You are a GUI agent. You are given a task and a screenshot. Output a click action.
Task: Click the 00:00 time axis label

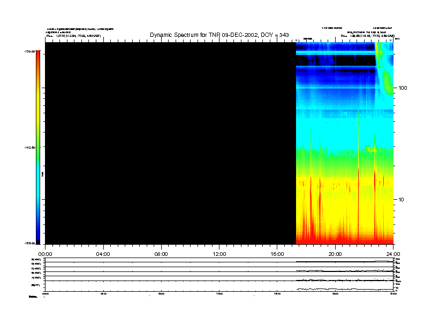coord(45,254)
